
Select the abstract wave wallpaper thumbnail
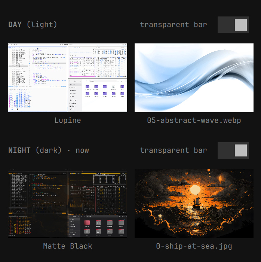click(194, 78)
